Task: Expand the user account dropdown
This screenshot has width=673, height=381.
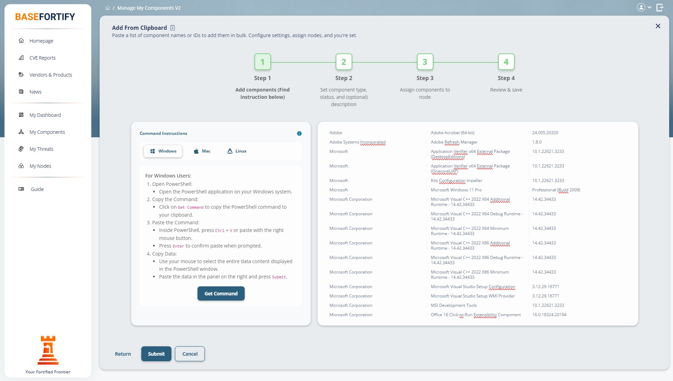Action: tap(644, 7)
